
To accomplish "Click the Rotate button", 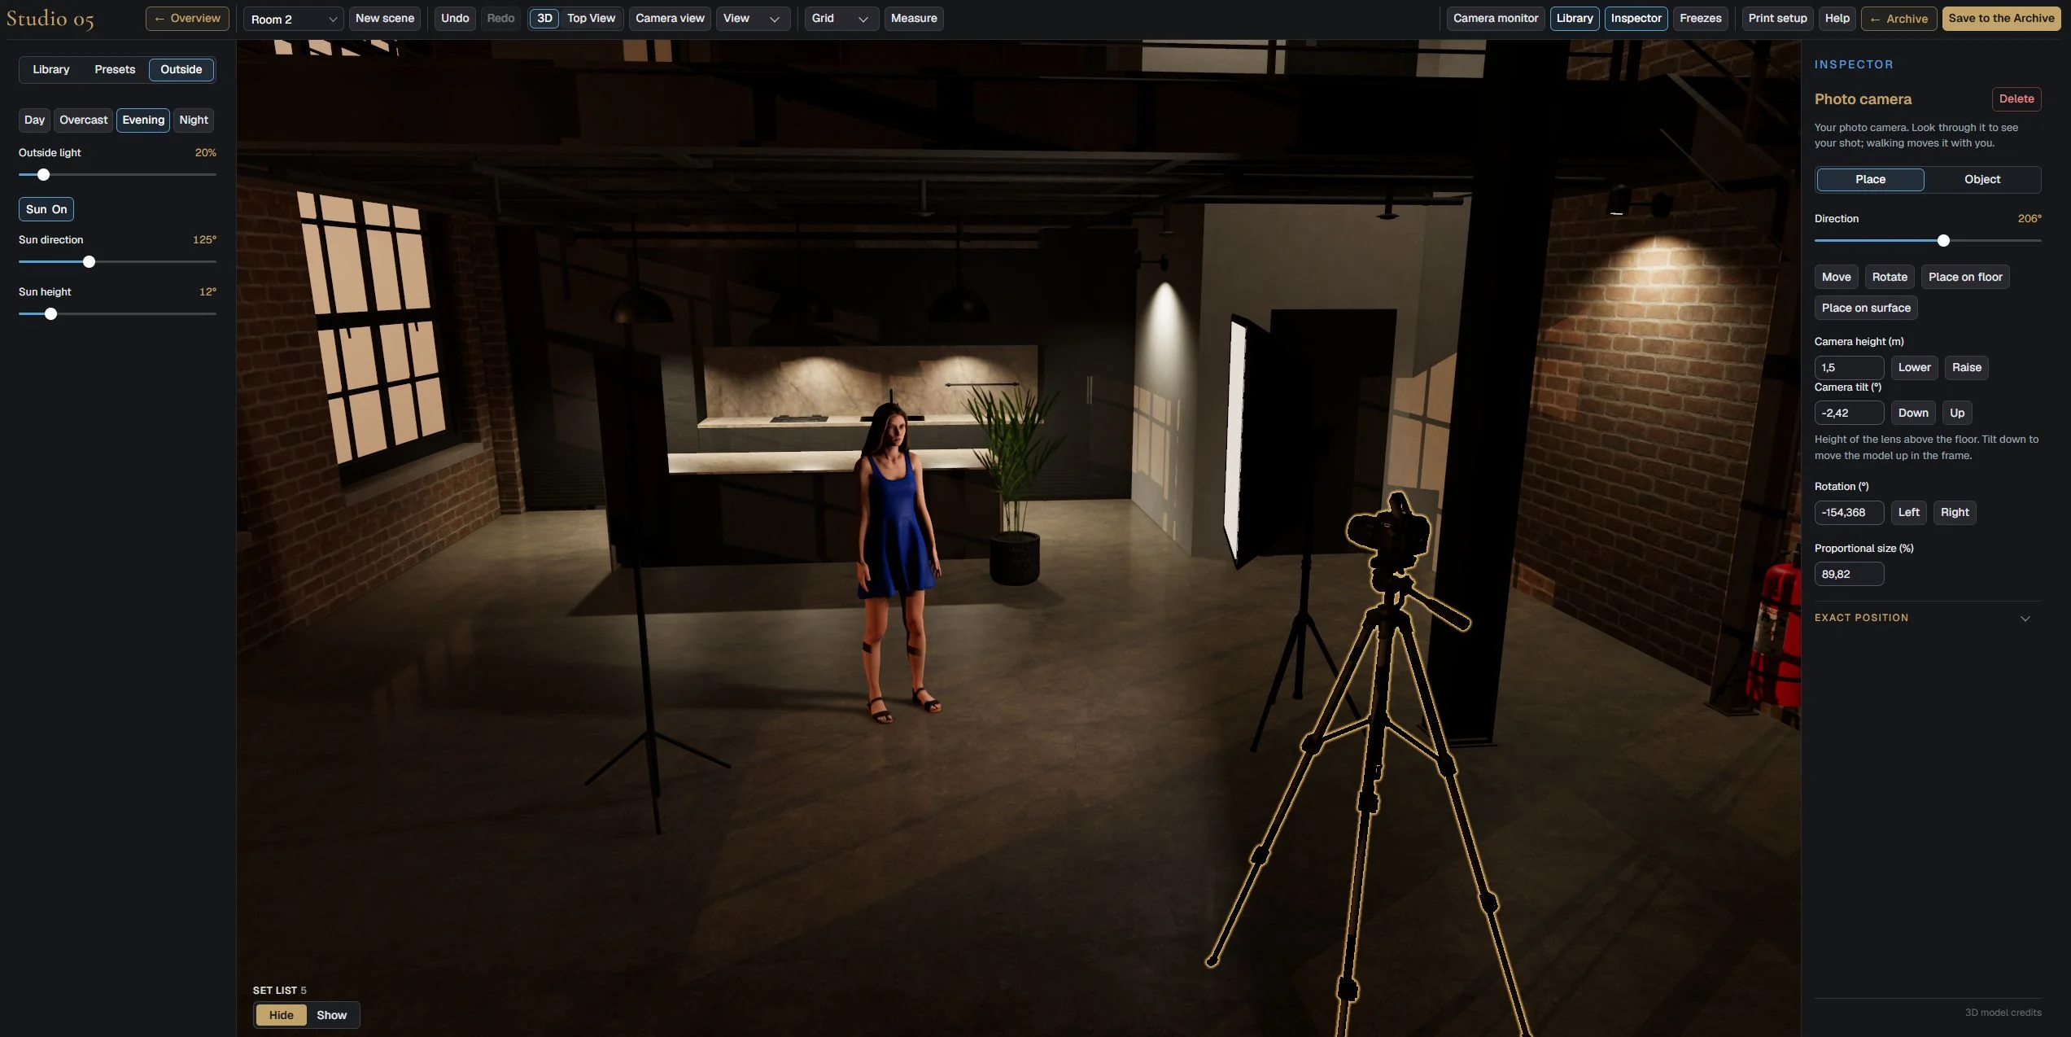I will pyautogui.click(x=1890, y=278).
